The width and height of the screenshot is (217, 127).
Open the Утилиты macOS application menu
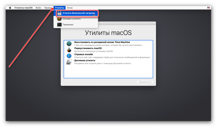23,8
